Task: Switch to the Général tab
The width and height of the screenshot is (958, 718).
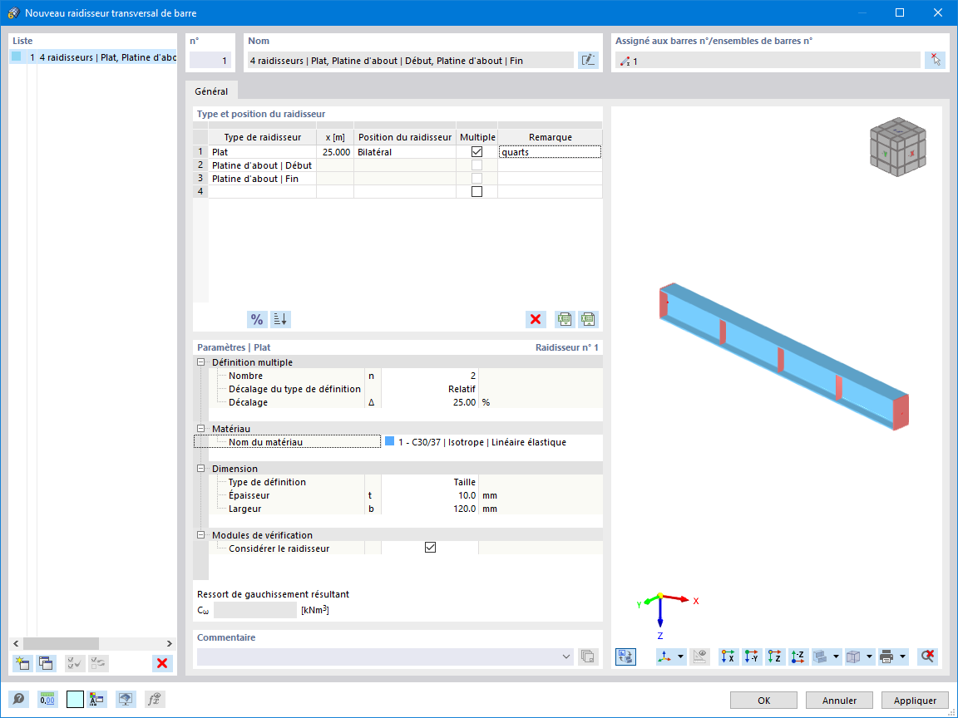Action: [211, 91]
